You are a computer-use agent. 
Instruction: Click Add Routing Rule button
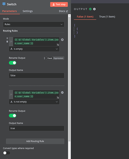[x=35, y=141]
